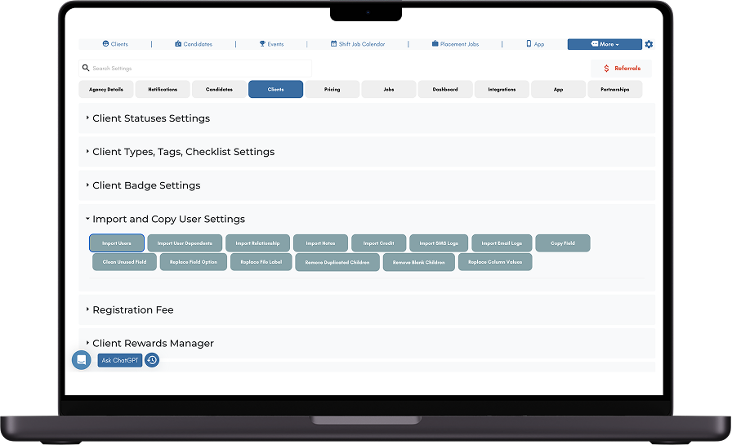Click Replace Column Values button
This screenshot has height=445, width=732.
coord(495,262)
